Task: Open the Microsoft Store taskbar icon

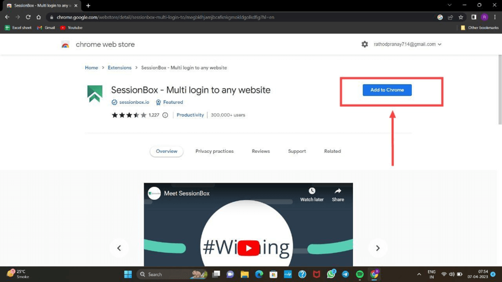Action: coord(274,274)
